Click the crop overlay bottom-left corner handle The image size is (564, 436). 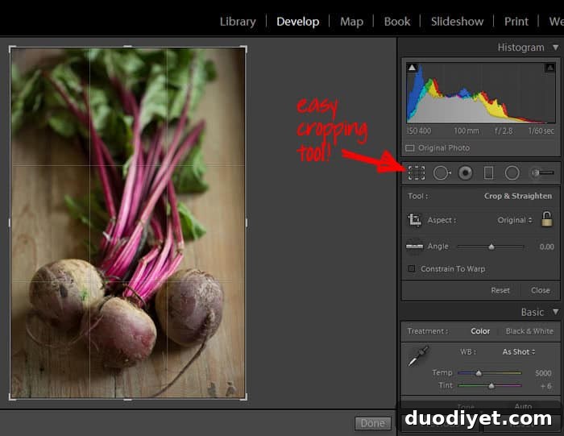(x=11, y=397)
